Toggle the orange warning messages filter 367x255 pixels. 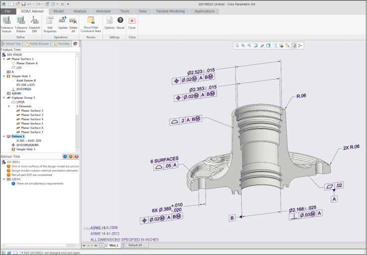tap(71, 157)
